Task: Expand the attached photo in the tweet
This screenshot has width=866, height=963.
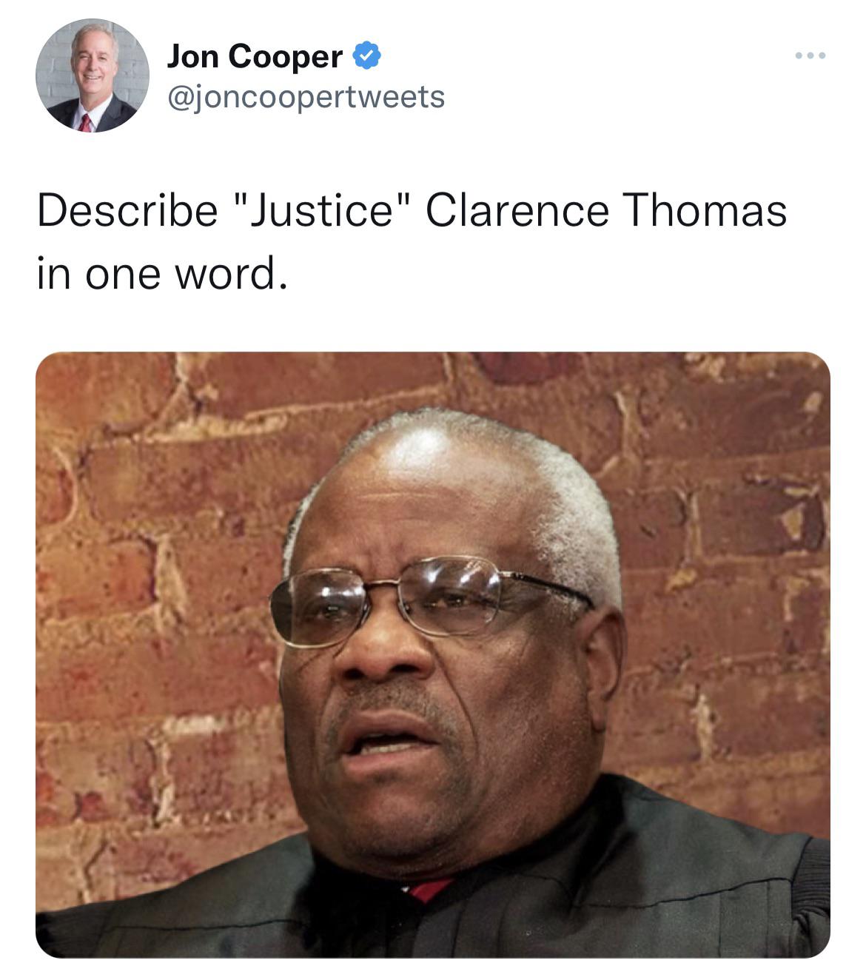Action: (433, 654)
